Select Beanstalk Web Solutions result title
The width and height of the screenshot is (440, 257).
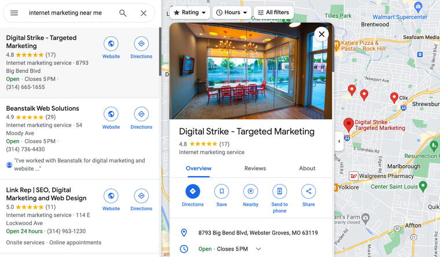[42, 108]
